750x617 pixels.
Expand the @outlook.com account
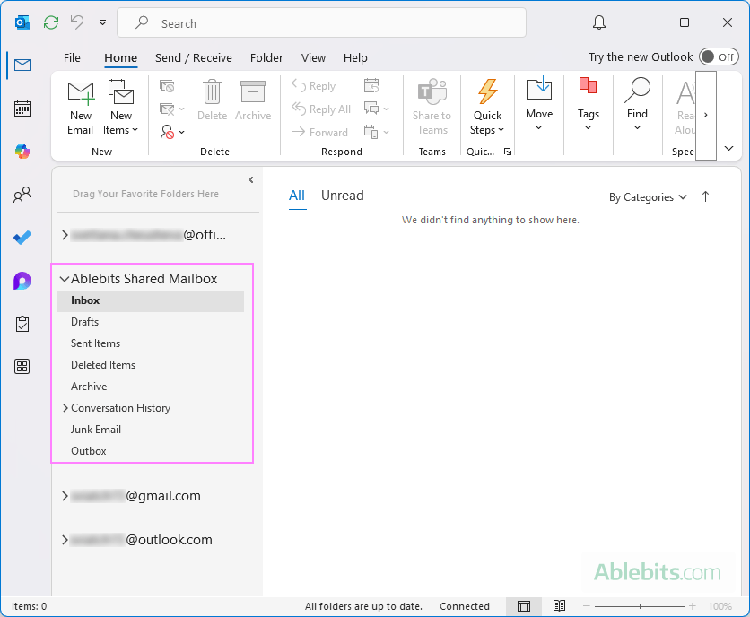coord(65,540)
